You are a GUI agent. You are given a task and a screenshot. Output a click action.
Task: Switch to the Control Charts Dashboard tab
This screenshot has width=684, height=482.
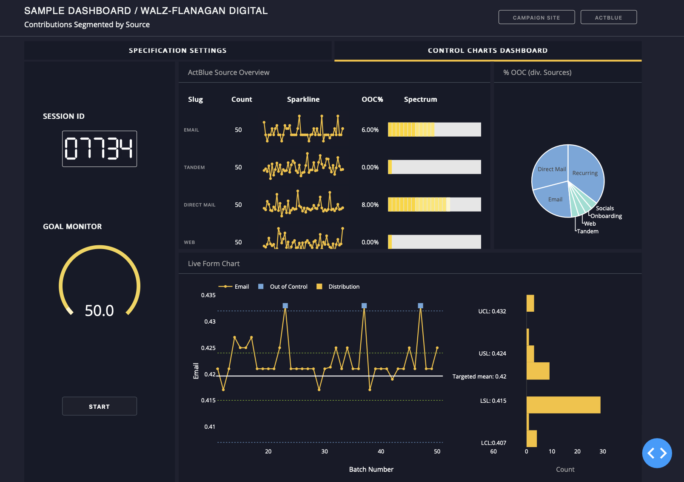(x=487, y=50)
